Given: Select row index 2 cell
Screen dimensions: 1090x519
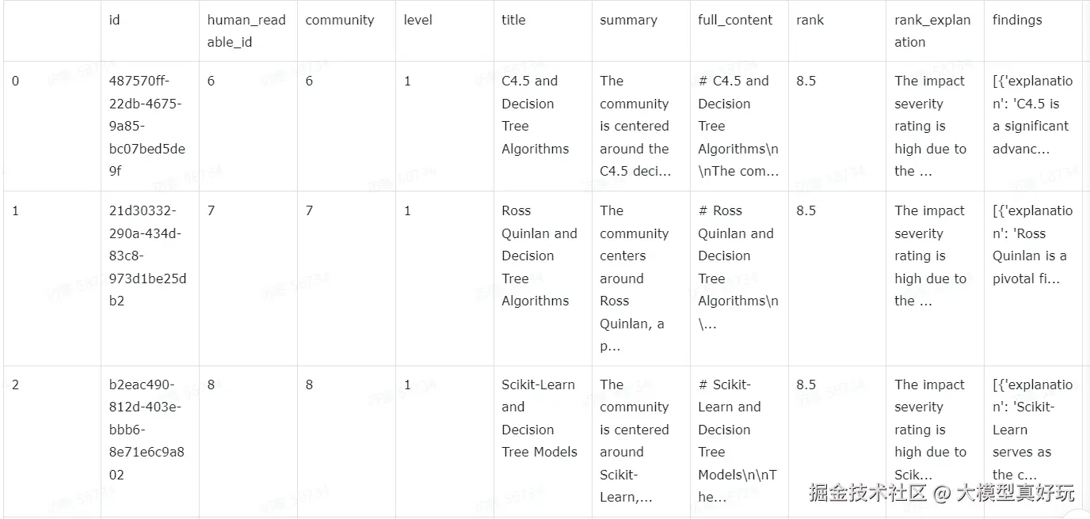Looking at the screenshot, I should coord(52,441).
